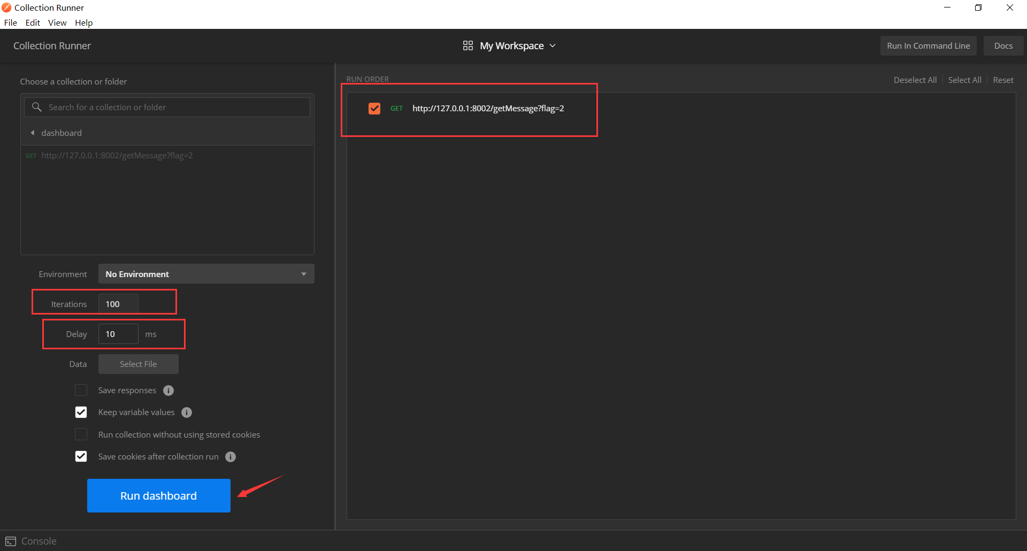Click the request URL in run order

pyautogui.click(x=488, y=108)
